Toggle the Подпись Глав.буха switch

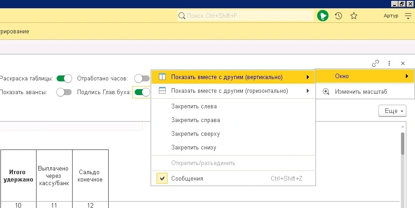click(x=142, y=92)
